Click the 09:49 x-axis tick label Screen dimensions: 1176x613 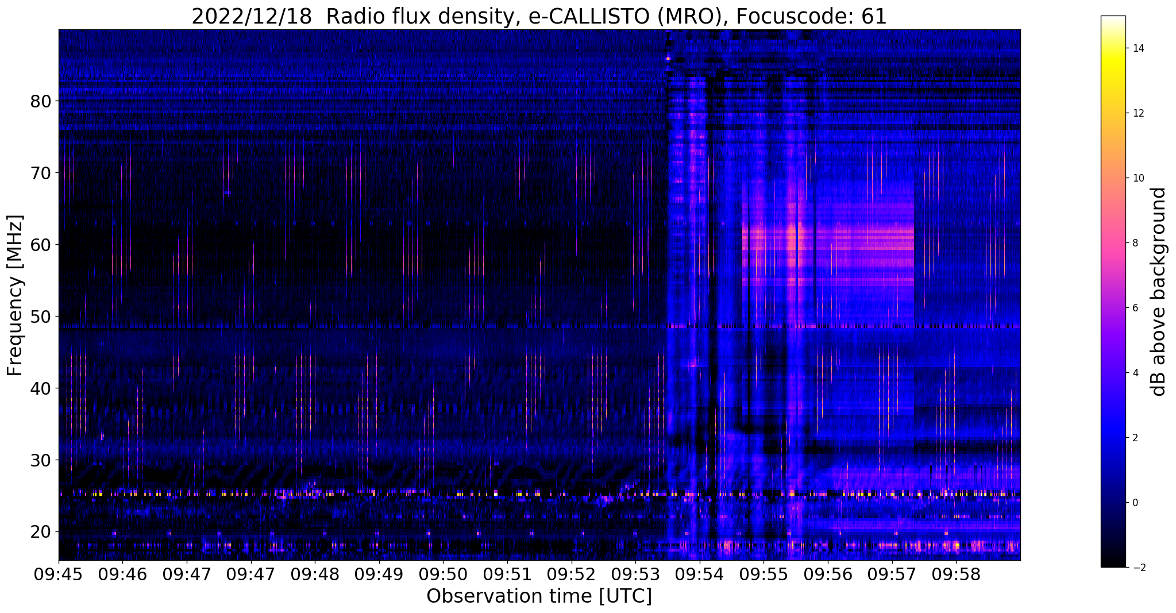379,574
